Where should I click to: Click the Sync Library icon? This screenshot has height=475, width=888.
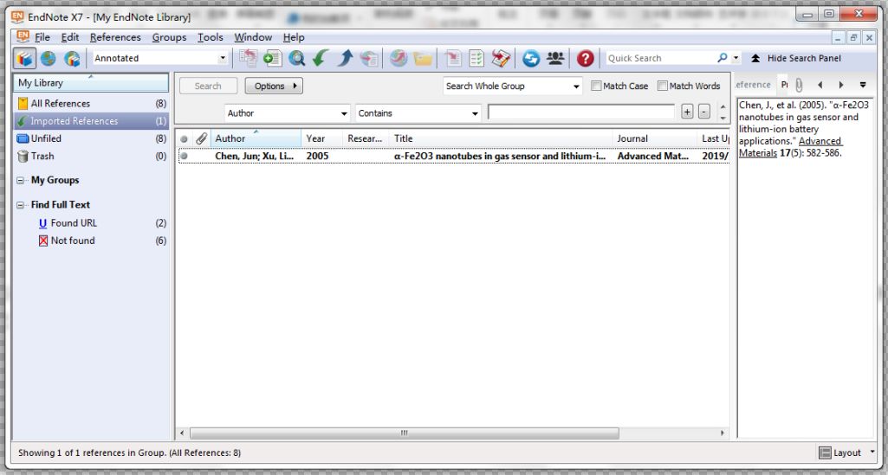click(531, 58)
